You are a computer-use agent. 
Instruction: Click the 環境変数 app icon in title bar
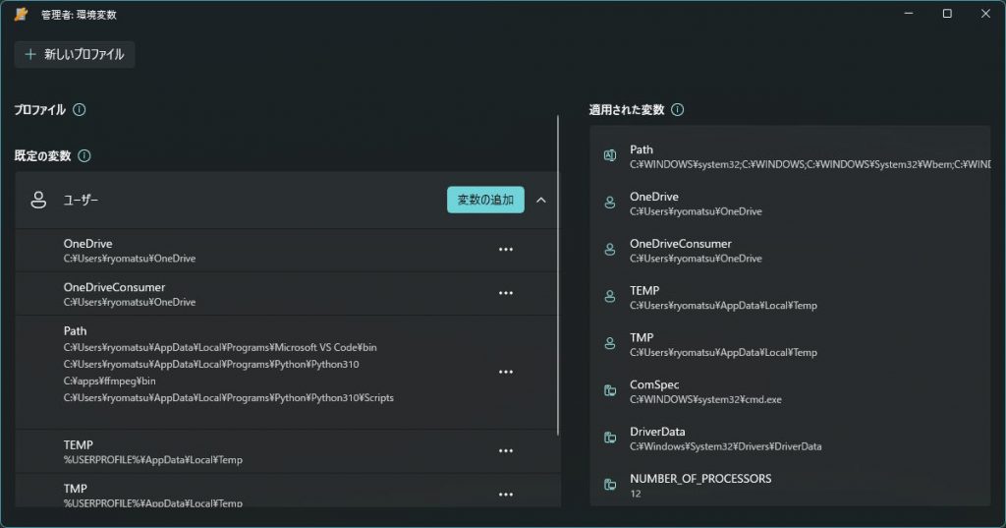tap(22, 14)
